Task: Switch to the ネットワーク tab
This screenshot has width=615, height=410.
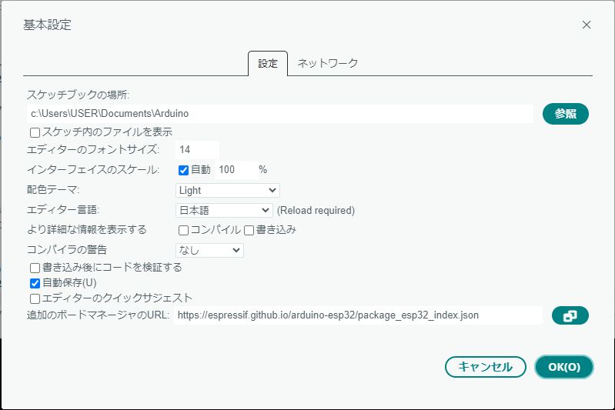Action: click(x=328, y=63)
